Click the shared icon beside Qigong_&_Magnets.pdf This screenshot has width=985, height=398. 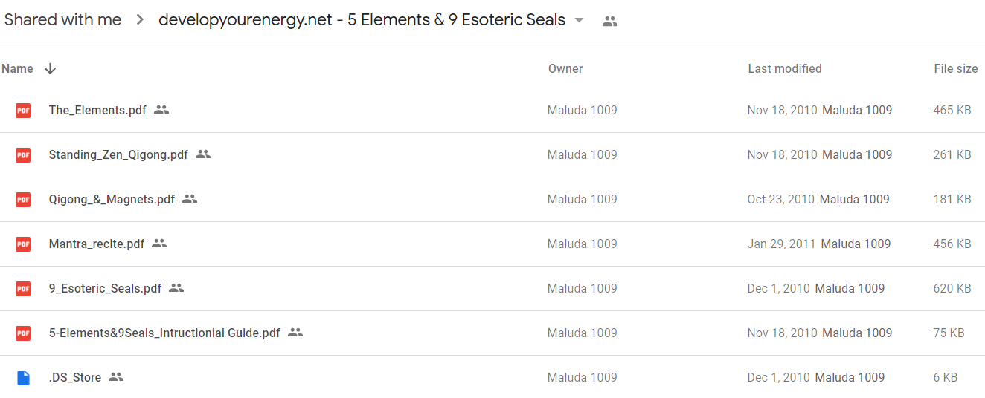190,199
